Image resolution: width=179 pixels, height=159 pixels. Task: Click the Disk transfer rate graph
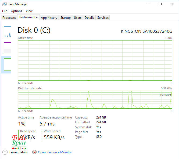pos(95,99)
